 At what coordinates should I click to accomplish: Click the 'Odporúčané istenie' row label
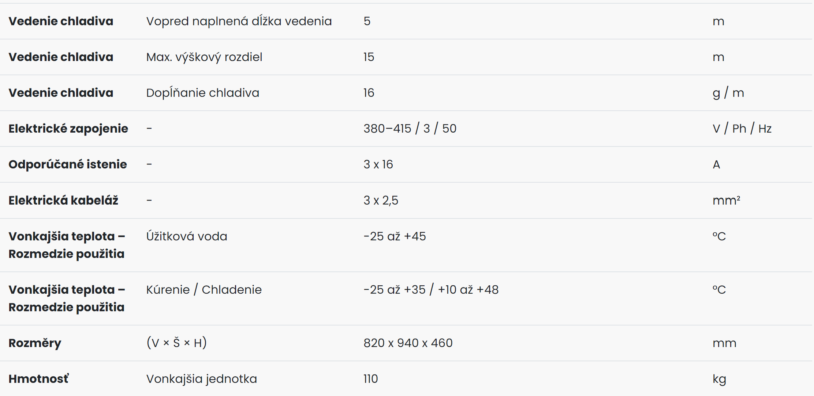coord(68,164)
